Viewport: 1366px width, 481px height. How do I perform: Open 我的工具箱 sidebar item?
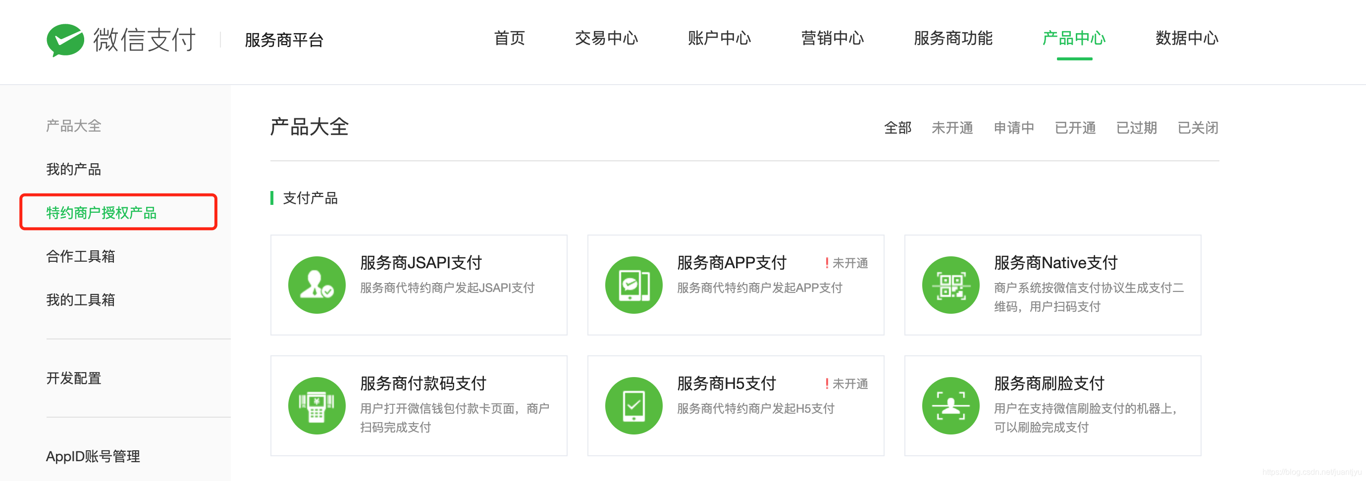81,300
